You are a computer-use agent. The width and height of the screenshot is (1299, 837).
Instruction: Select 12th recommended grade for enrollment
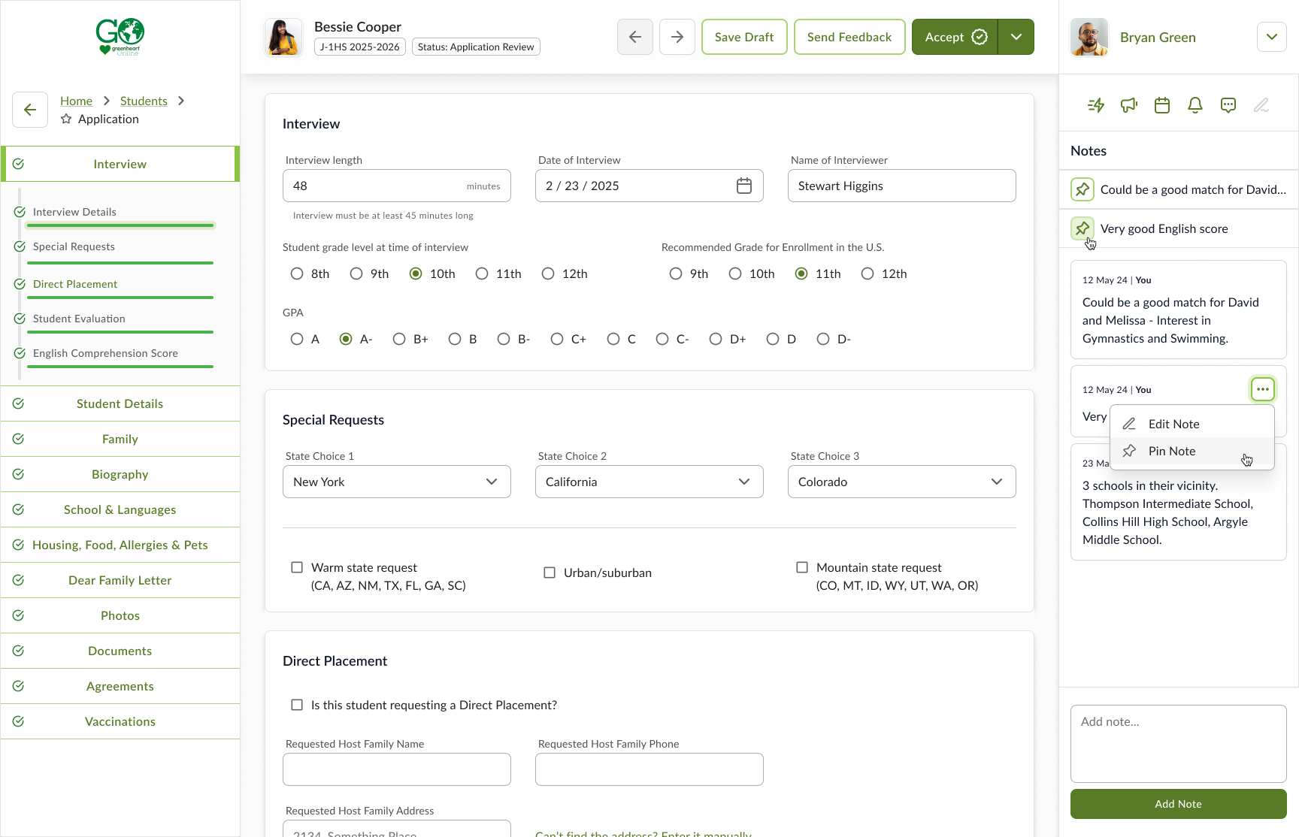click(x=868, y=273)
